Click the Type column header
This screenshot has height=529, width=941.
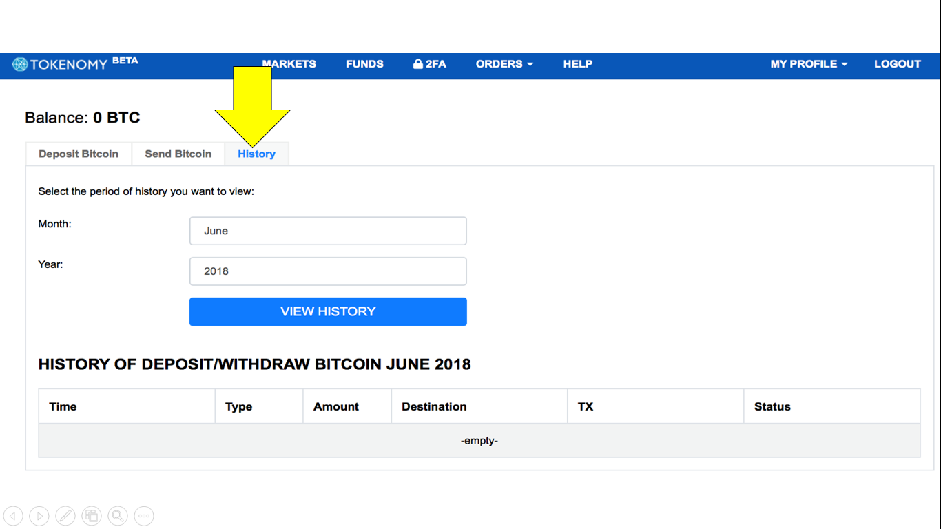[x=259, y=406]
